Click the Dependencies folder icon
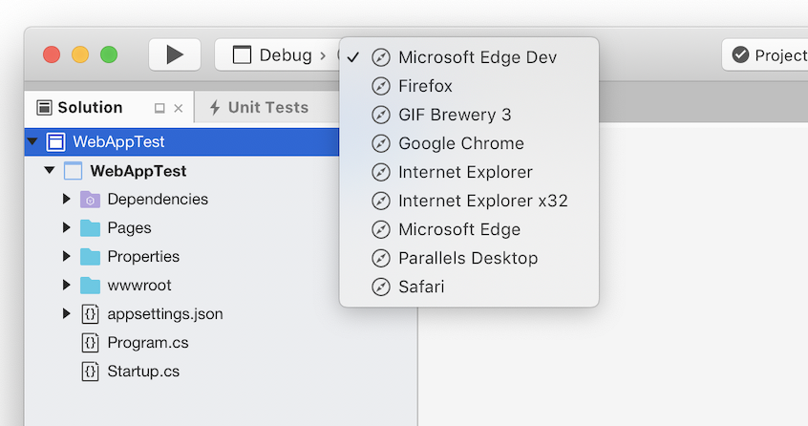The height and width of the screenshot is (426, 808). tap(91, 200)
